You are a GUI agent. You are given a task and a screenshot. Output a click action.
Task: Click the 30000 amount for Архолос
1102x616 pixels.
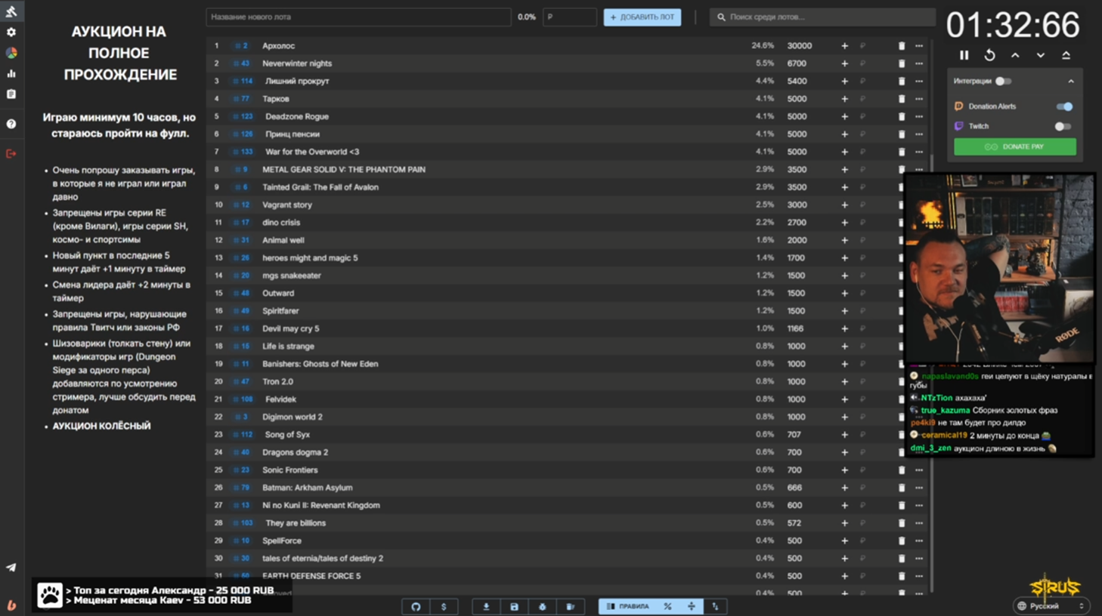(800, 46)
